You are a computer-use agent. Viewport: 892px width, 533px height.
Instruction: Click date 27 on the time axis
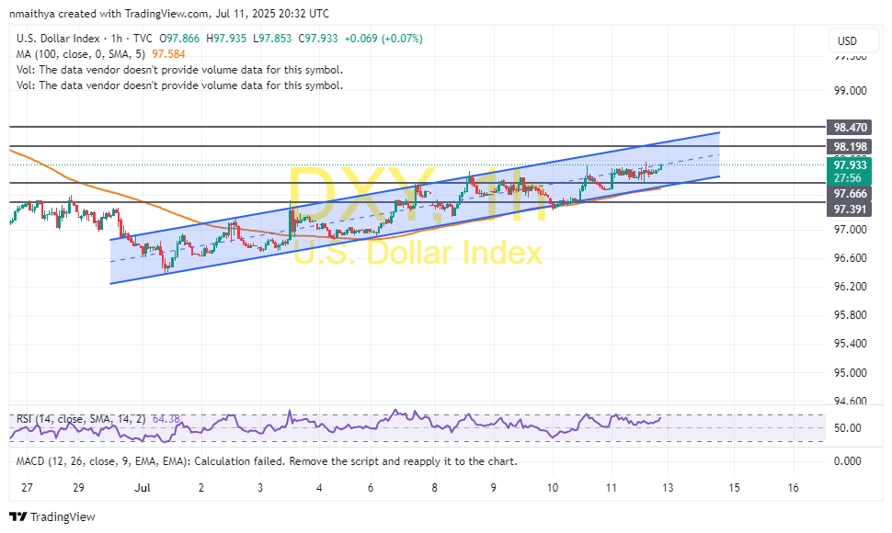coord(27,488)
